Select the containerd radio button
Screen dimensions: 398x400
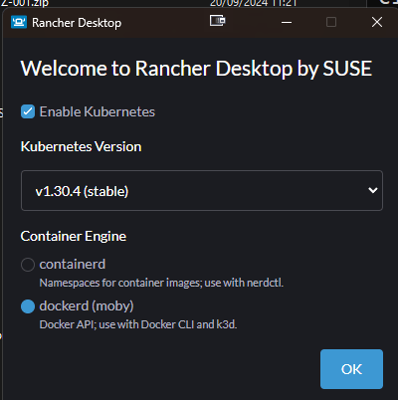pyautogui.click(x=28, y=265)
